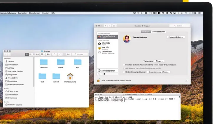Screen dimensions: 221x124
Task: Remove the user with minus button
Action: click(x=101, y=74)
